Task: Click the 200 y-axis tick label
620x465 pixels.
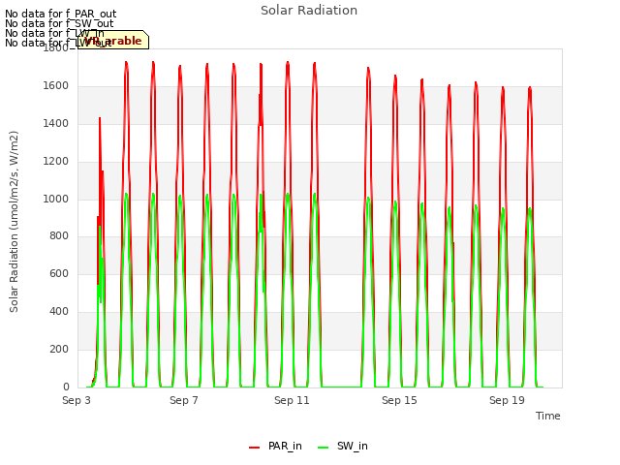Action: coord(59,350)
